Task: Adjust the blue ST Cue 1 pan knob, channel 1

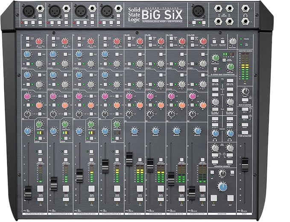Action: pyautogui.click(x=27, y=54)
